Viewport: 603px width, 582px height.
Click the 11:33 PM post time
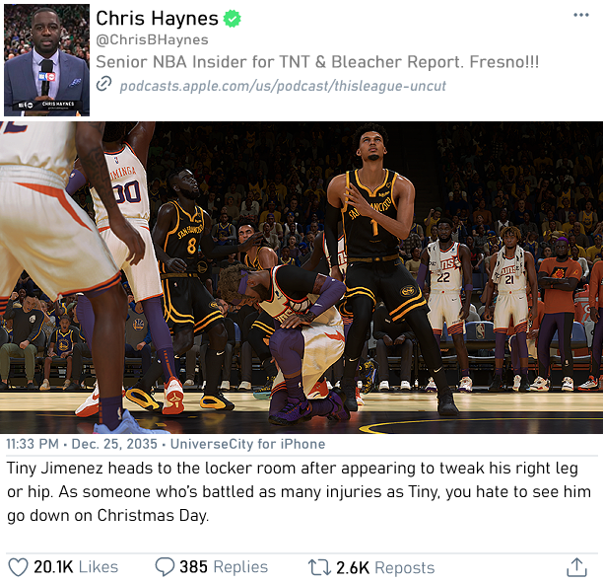point(33,444)
